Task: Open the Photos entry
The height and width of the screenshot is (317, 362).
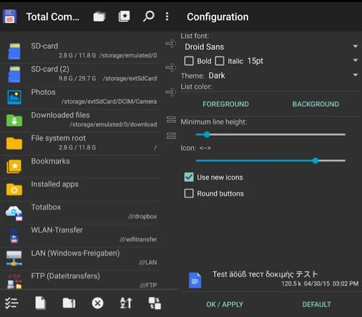Action: (81, 97)
